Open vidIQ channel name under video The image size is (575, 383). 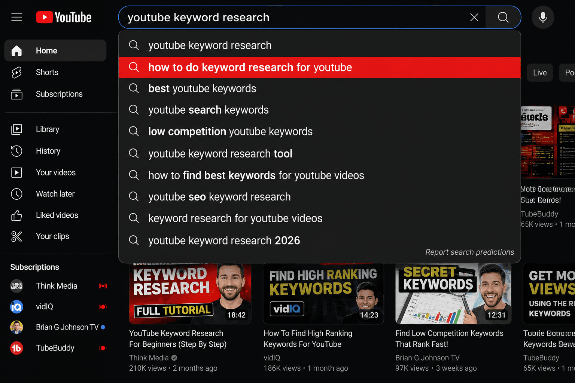point(272,358)
